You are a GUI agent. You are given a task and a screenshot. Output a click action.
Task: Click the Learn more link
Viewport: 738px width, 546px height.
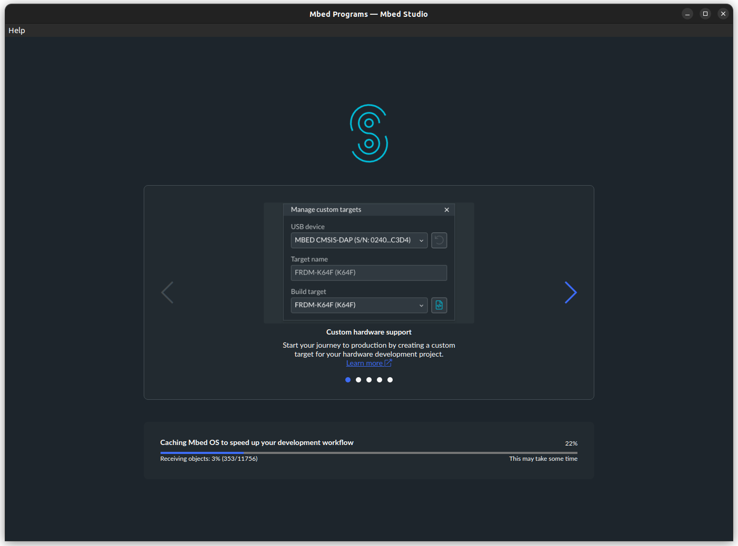pyautogui.click(x=368, y=363)
